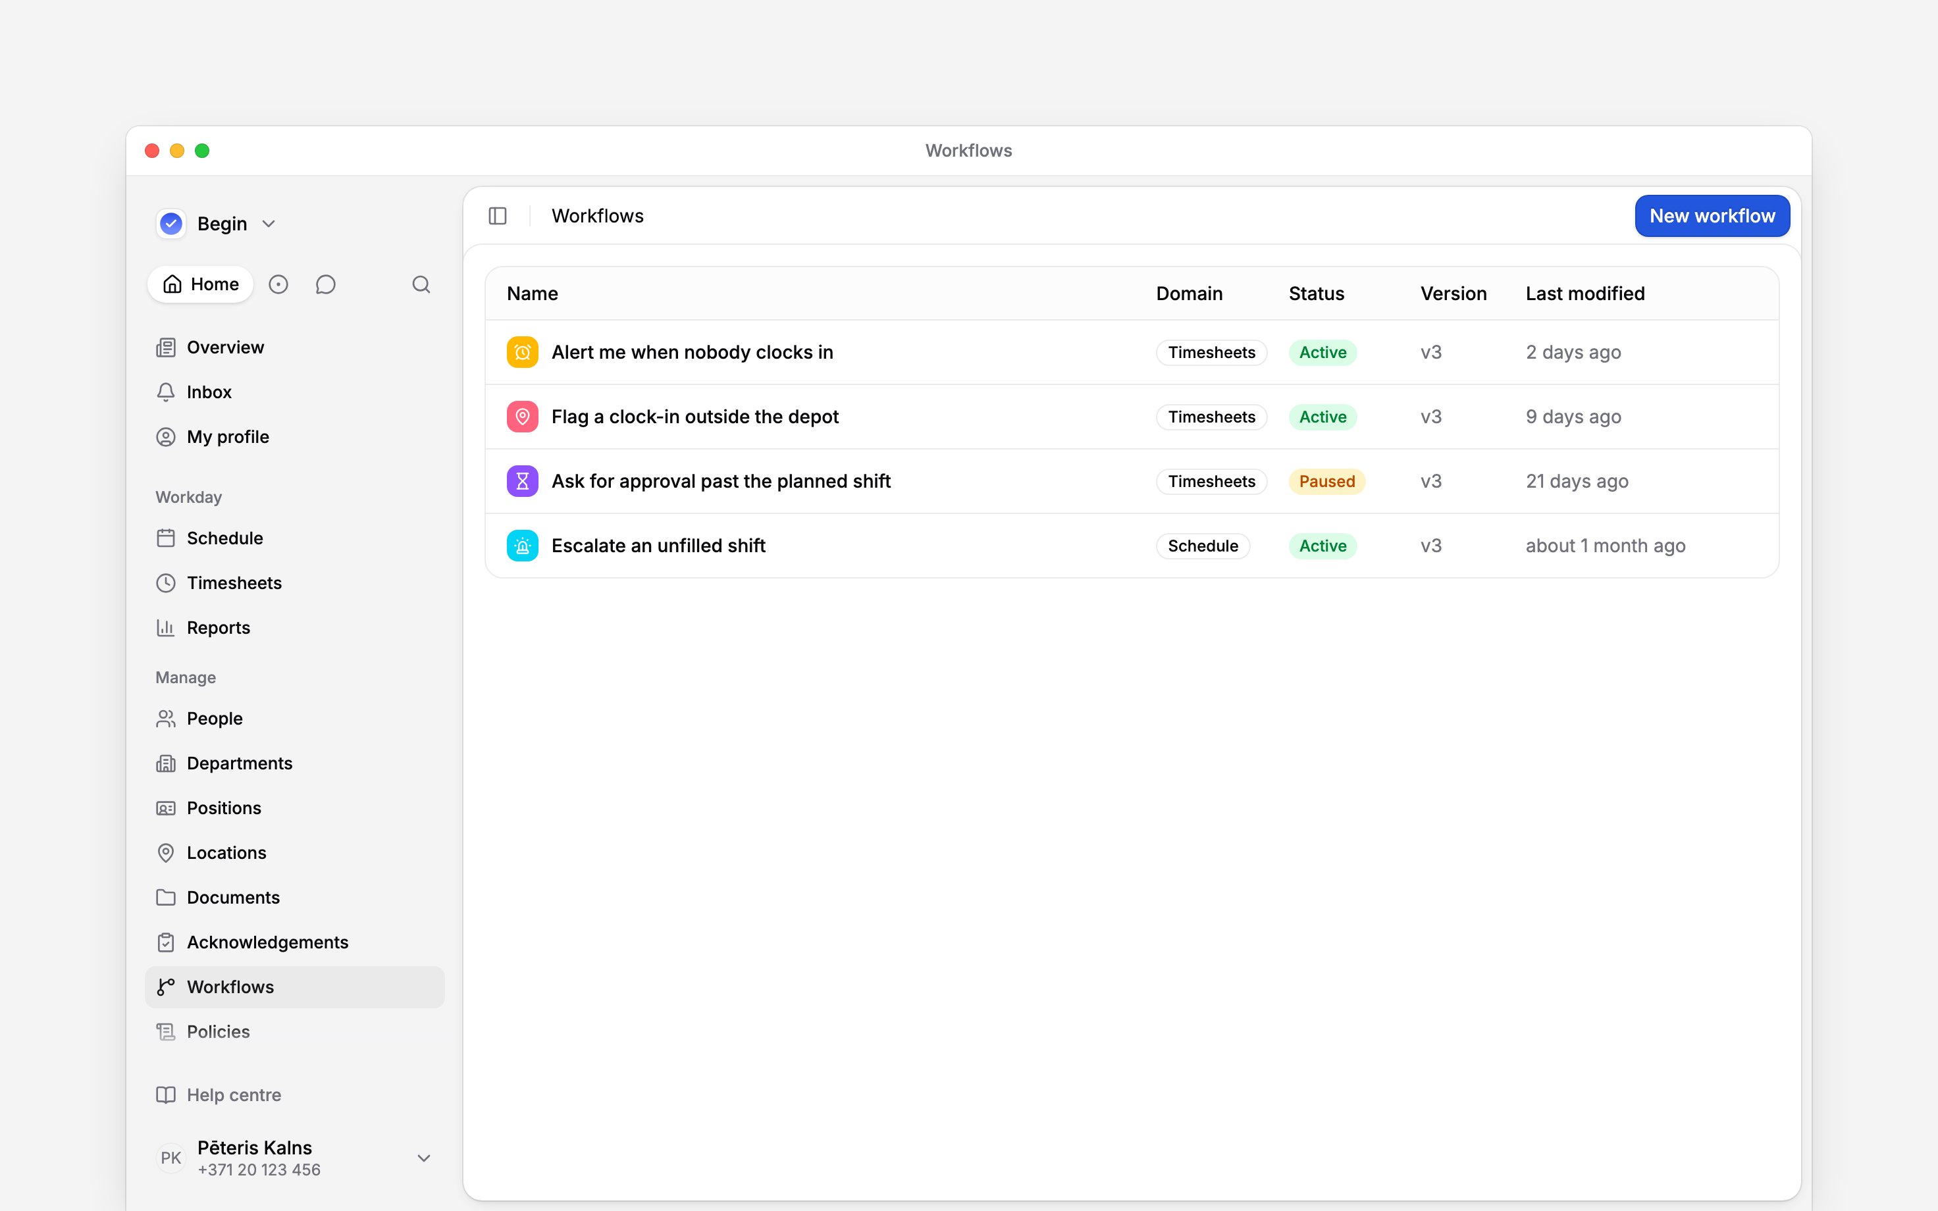Screen dimensions: 1938x1211
Task: Click the Status column header
Action: pyautogui.click(x=1317, y=294)
